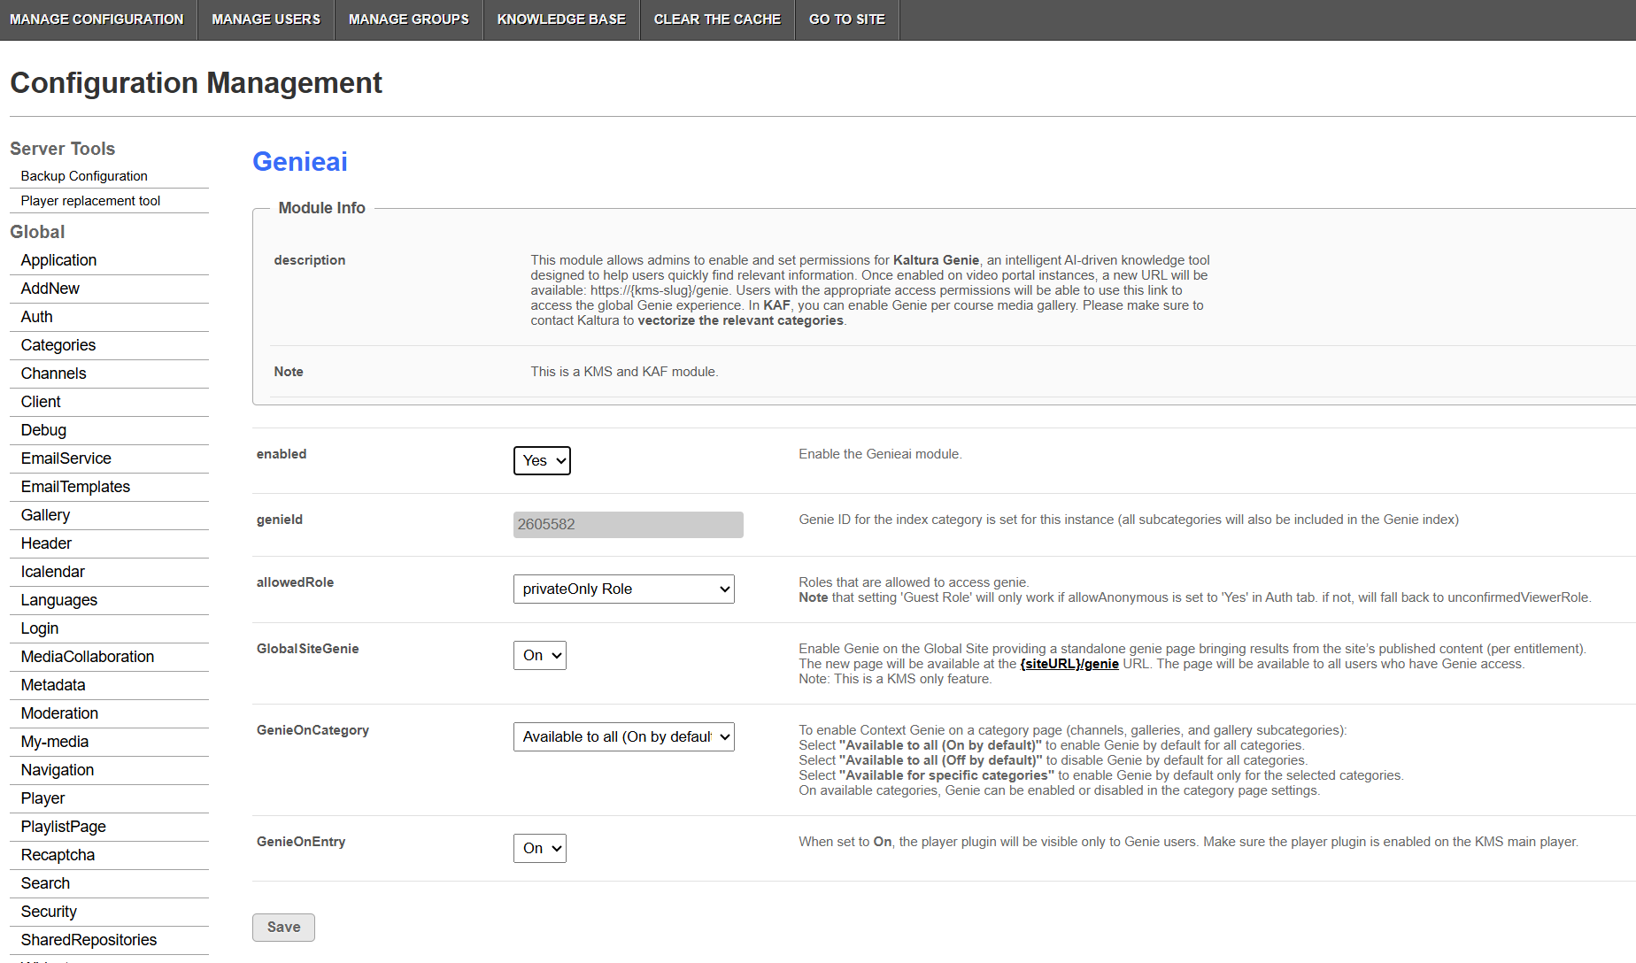This screenshot has width=1636, height=963.
Task: Click 'This is a KMS and KAF module.' text
Action: click(x=624, y=372)
